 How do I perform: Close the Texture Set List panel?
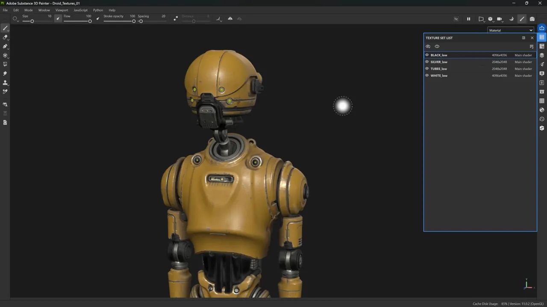tap(532, 38)
